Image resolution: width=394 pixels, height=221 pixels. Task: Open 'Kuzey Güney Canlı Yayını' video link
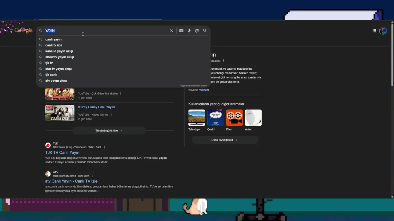96,107
